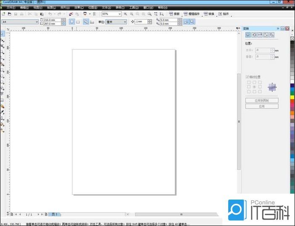
Task: Open the 文本 menu
Action: point(106,8)
